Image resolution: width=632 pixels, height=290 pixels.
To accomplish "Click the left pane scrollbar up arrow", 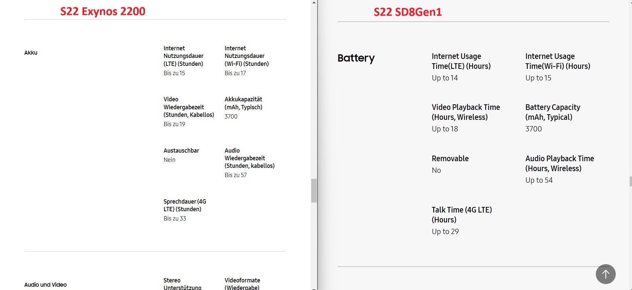I will point(314,2).
